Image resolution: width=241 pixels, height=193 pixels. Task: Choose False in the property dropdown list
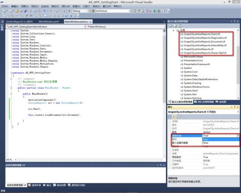pyautogui.click(x=221, y=143)
